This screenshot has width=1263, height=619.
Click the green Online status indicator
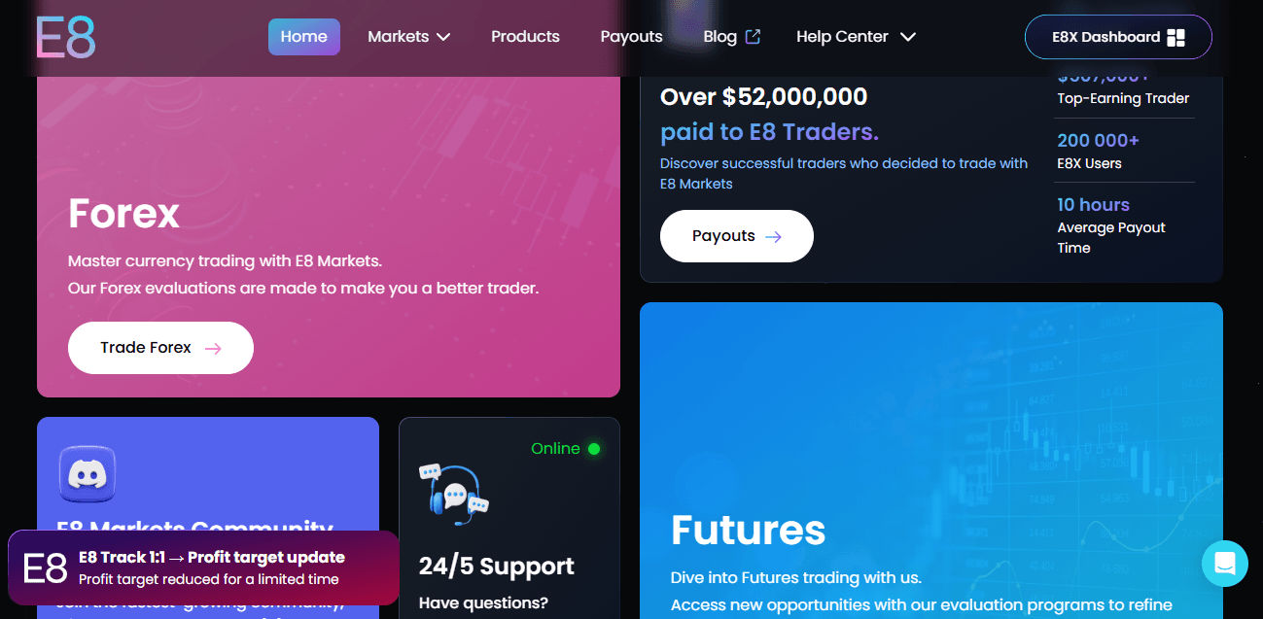click(x=594, y=449)
